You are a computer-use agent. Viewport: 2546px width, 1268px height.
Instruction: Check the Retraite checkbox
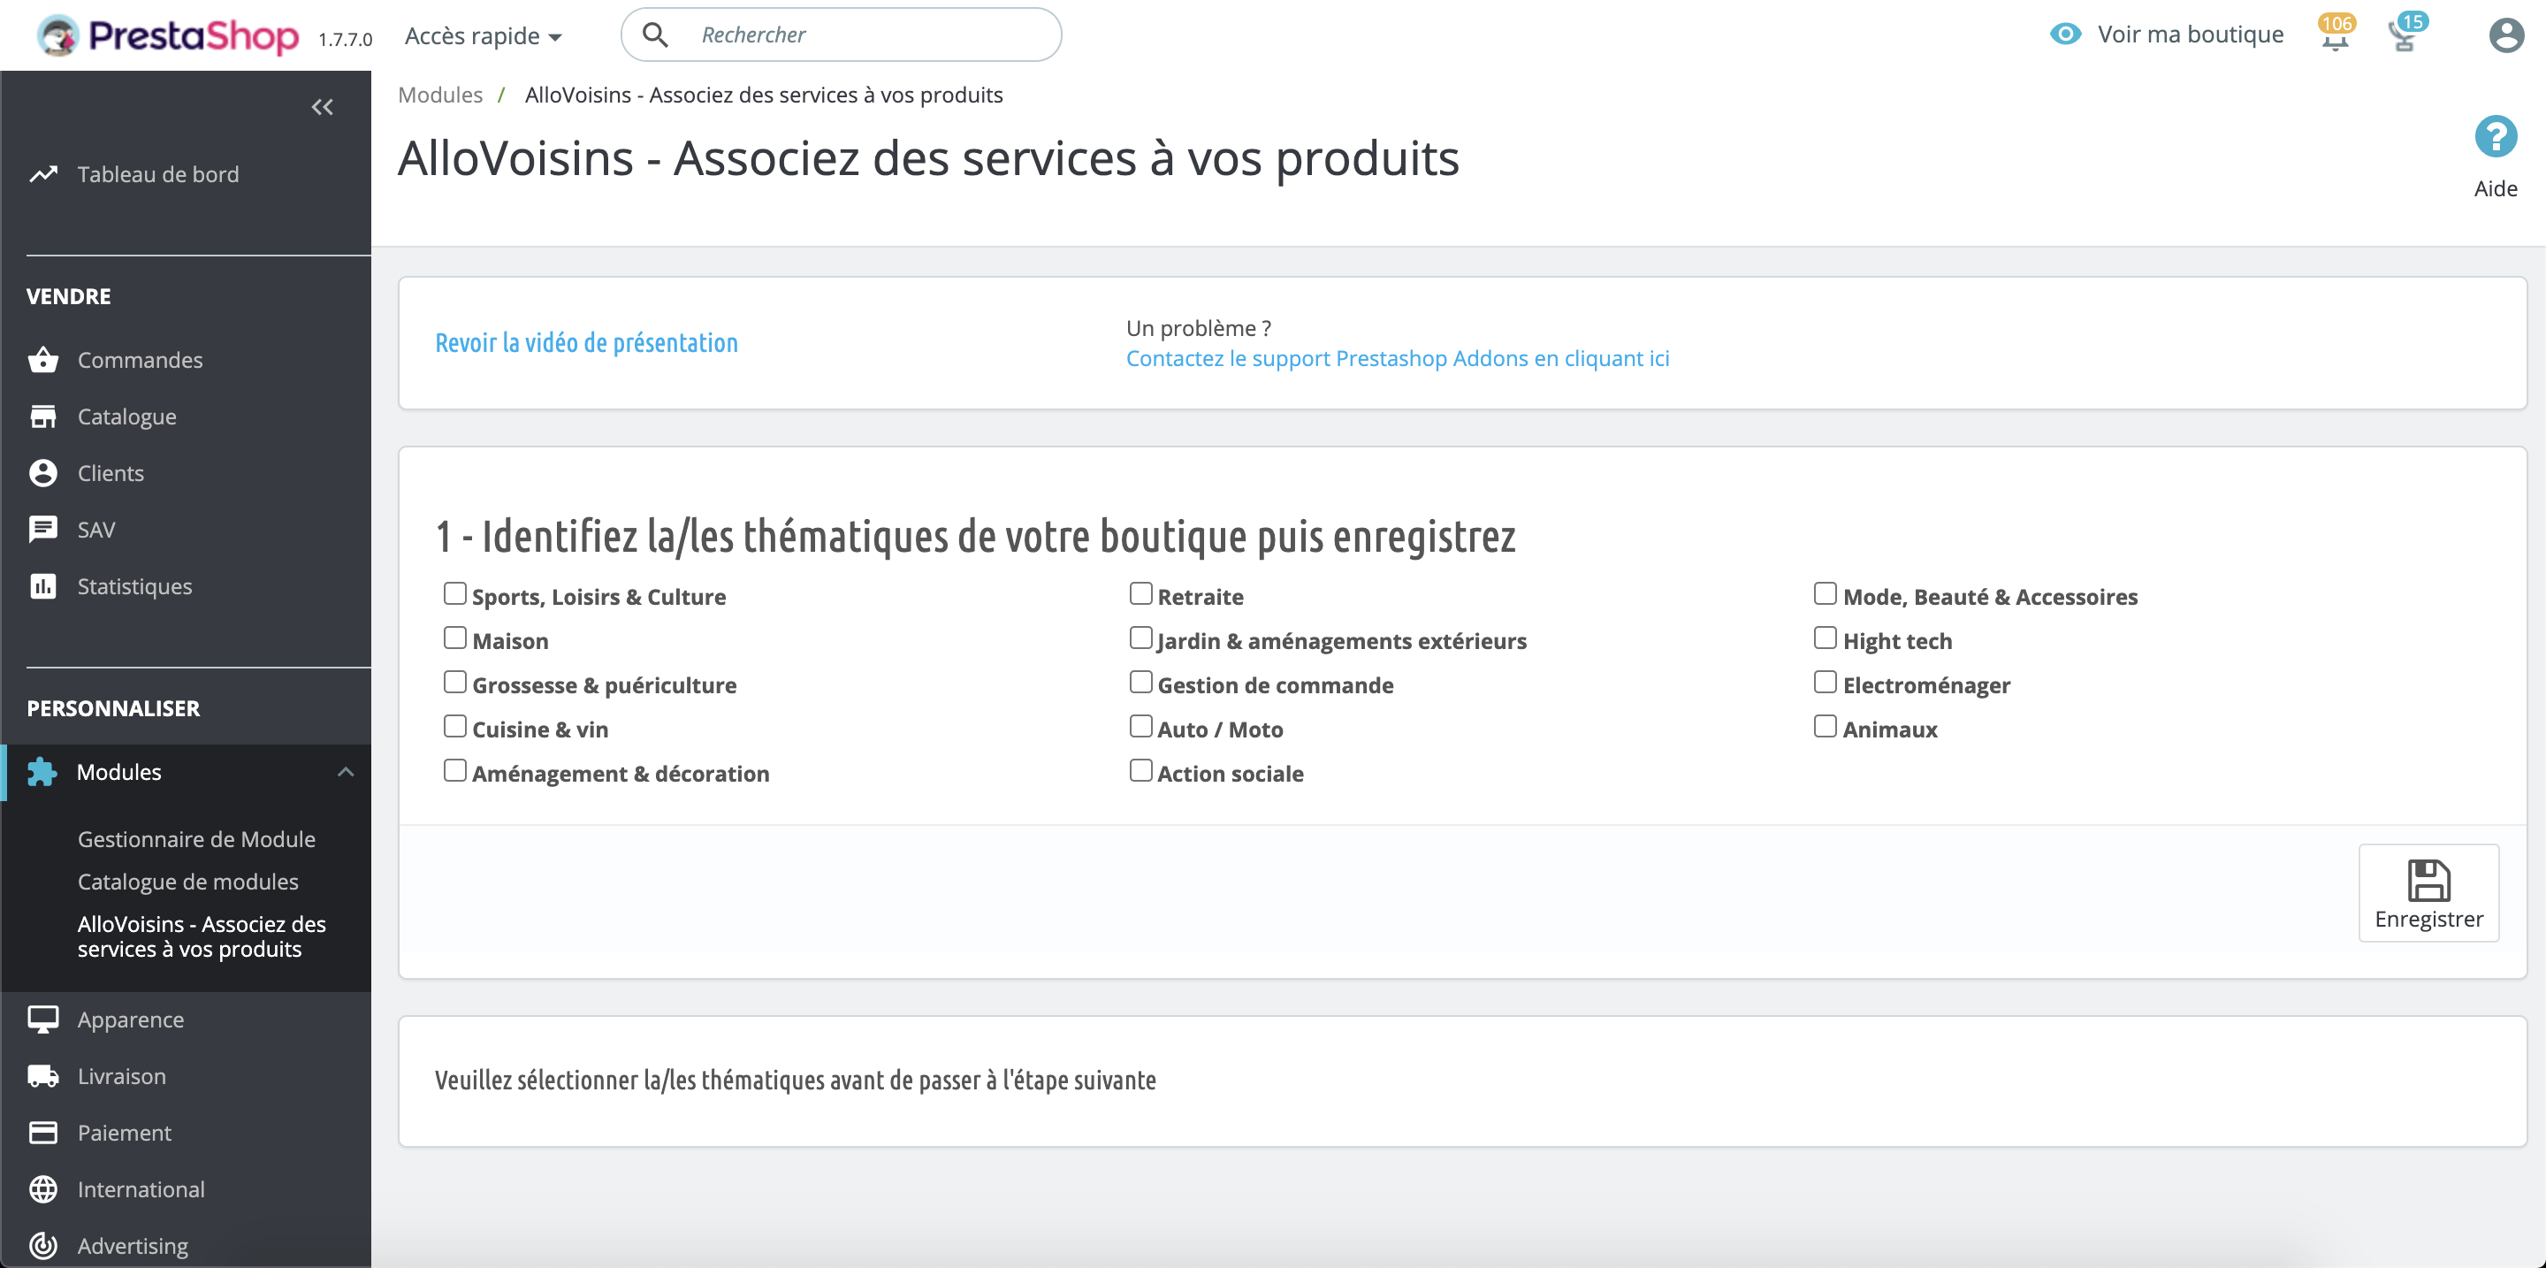(x=1140, y=593)
